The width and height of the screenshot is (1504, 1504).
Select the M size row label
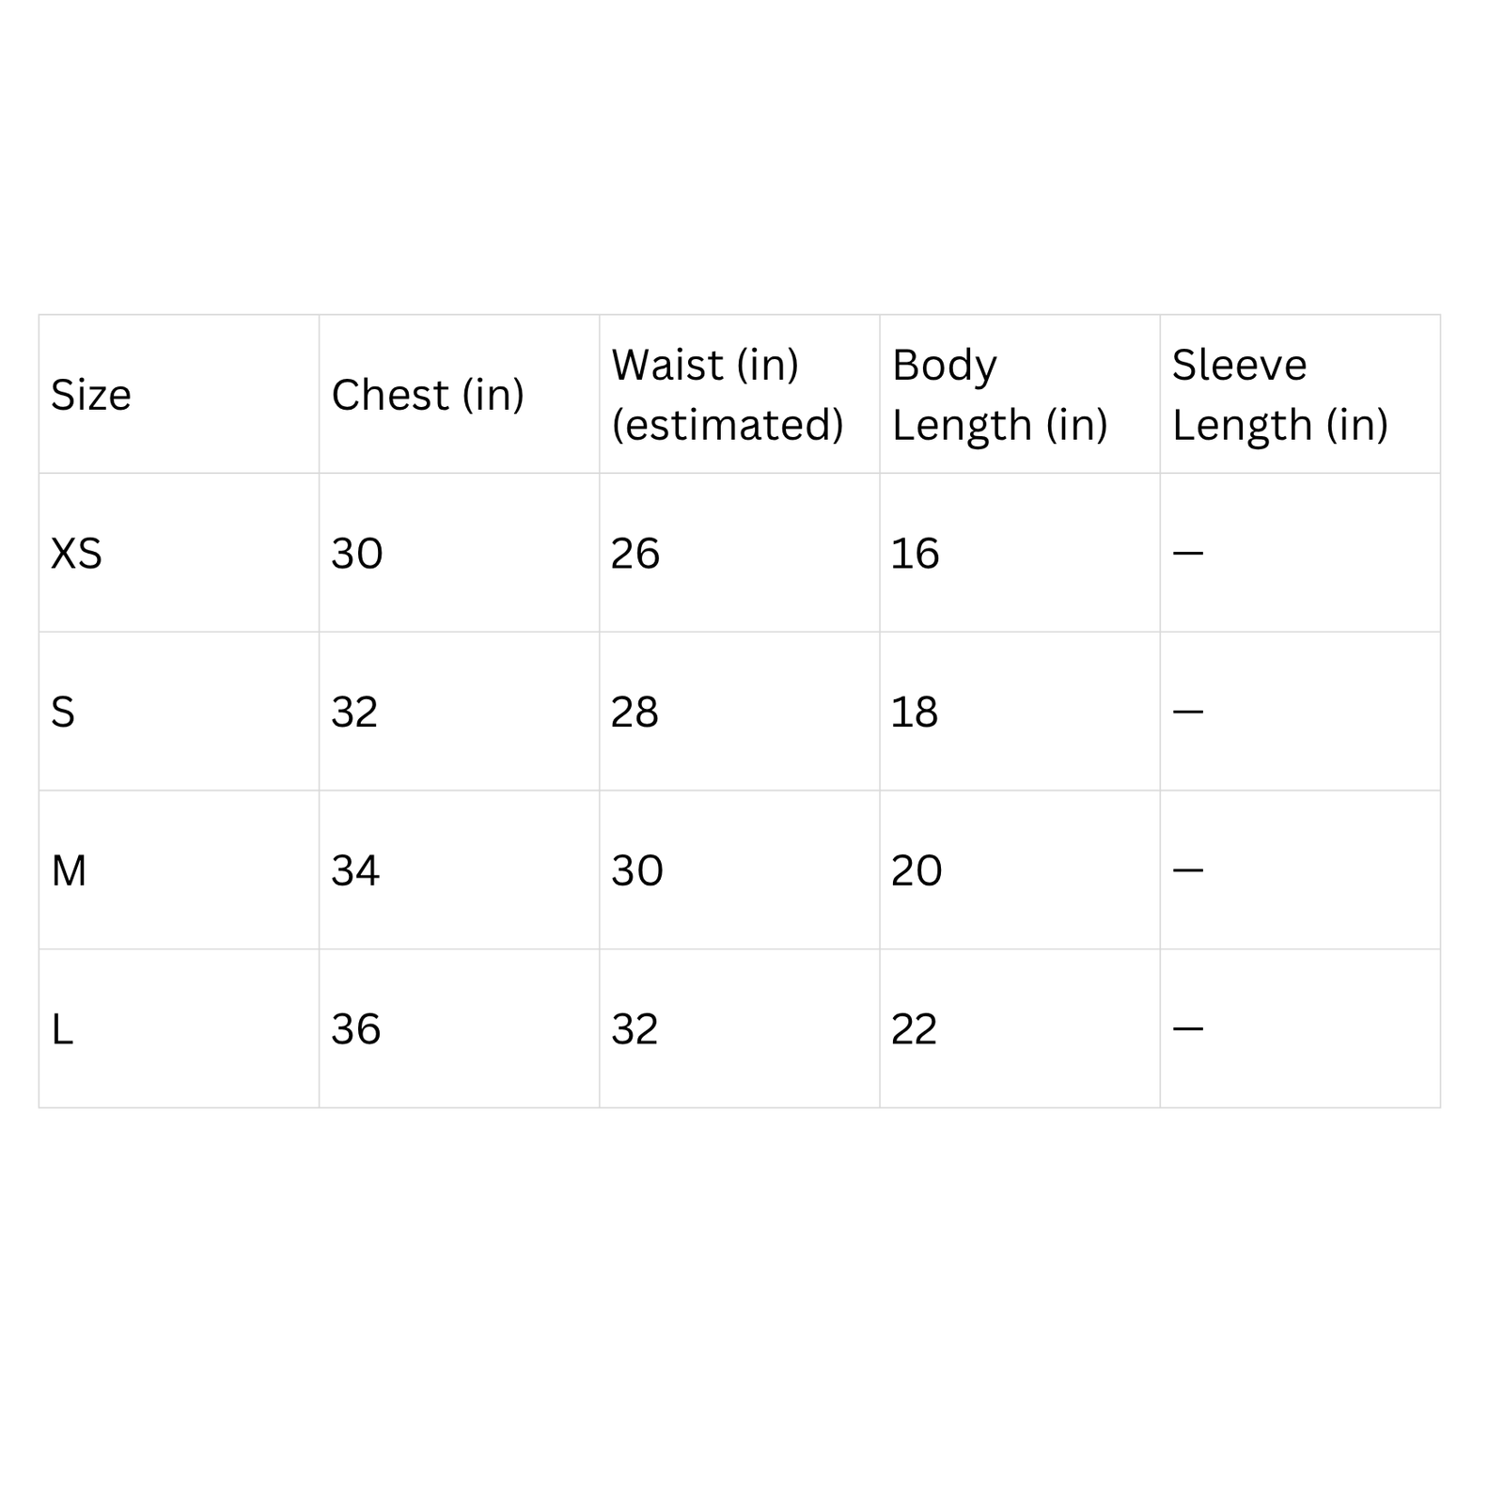(x=69, y=871)
